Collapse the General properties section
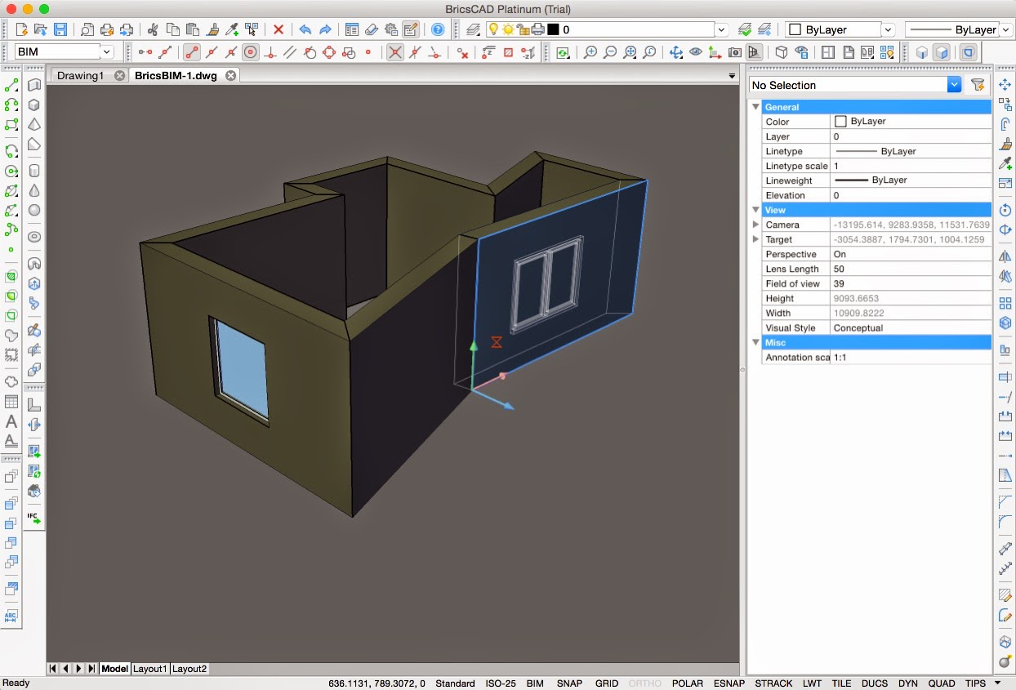Screen dimensions: 1016x690 pyautogui.click(x=755, y=107)
